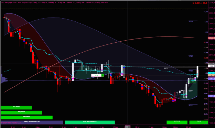Click the 173 order label box
The image size is (215, 128).
[96, 75]
